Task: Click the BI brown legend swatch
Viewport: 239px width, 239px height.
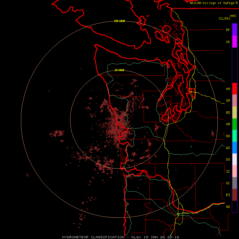Action: click(x=234, y=195)
